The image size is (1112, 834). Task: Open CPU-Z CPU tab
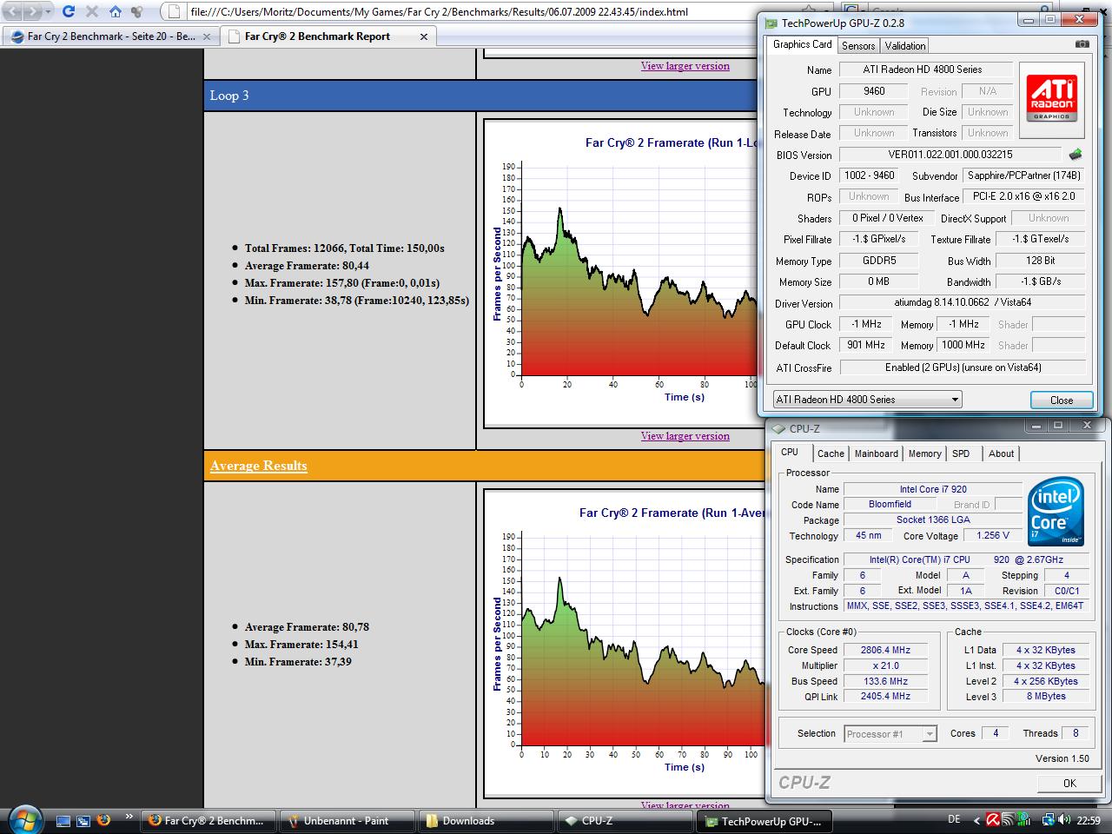(790, 452)
